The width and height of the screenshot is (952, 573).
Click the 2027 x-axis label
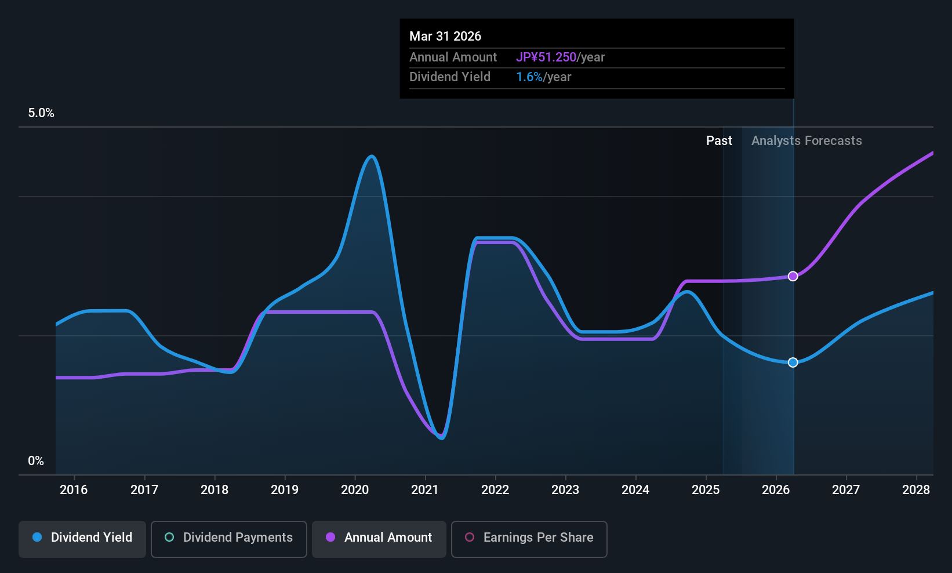tap(846, 490)
